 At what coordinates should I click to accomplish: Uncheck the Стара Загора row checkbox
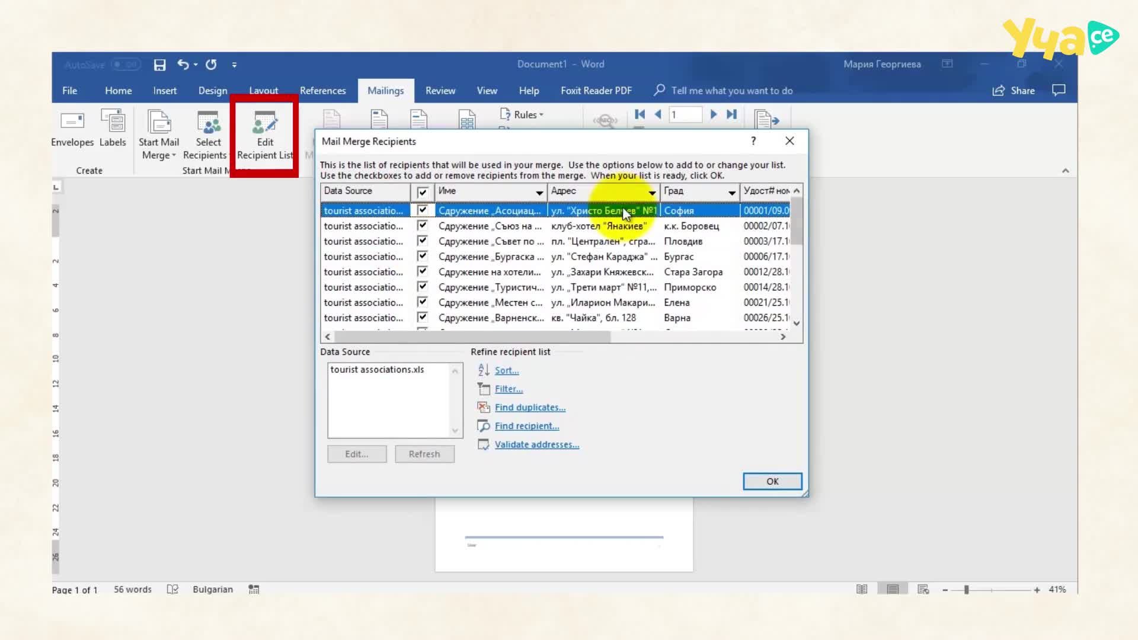423,271
